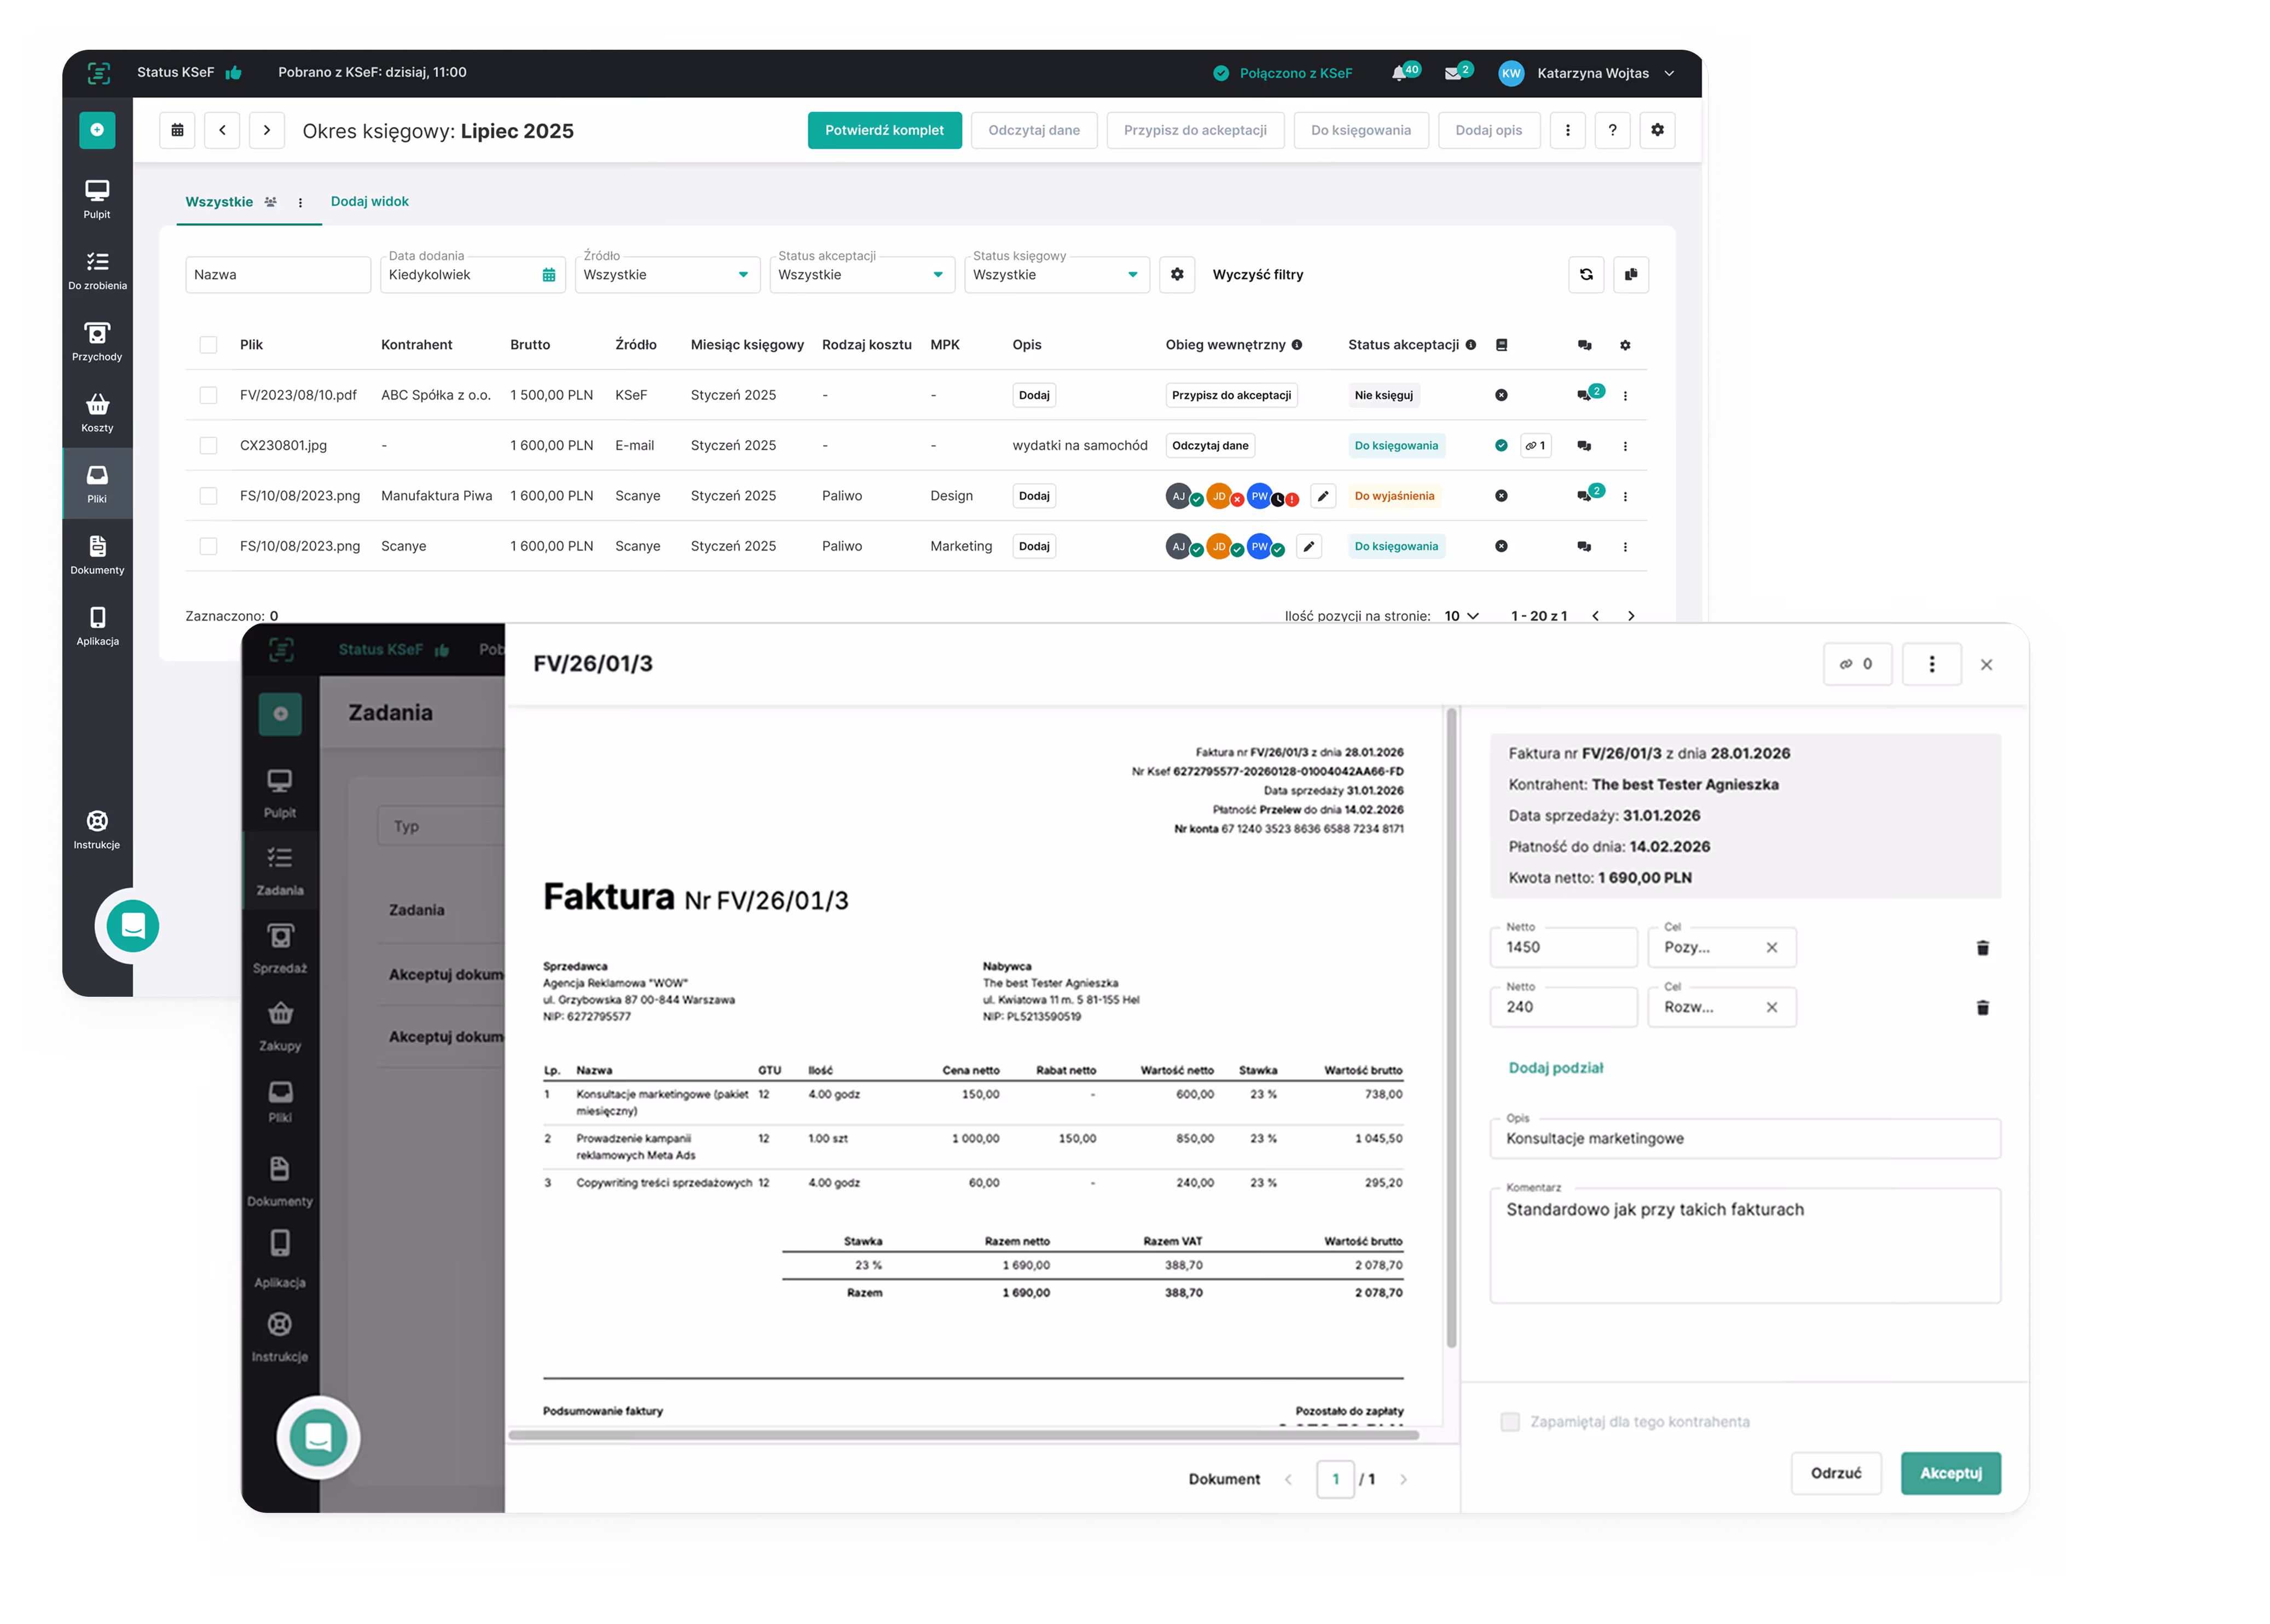This screenshot has width=2270, height=1624.
Task: Click the copy/duplicate icon beside refresh
Action: (x=1630, y=274)
